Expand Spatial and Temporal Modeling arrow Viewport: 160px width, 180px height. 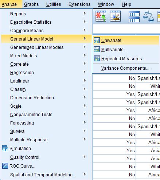click(85, 175)
